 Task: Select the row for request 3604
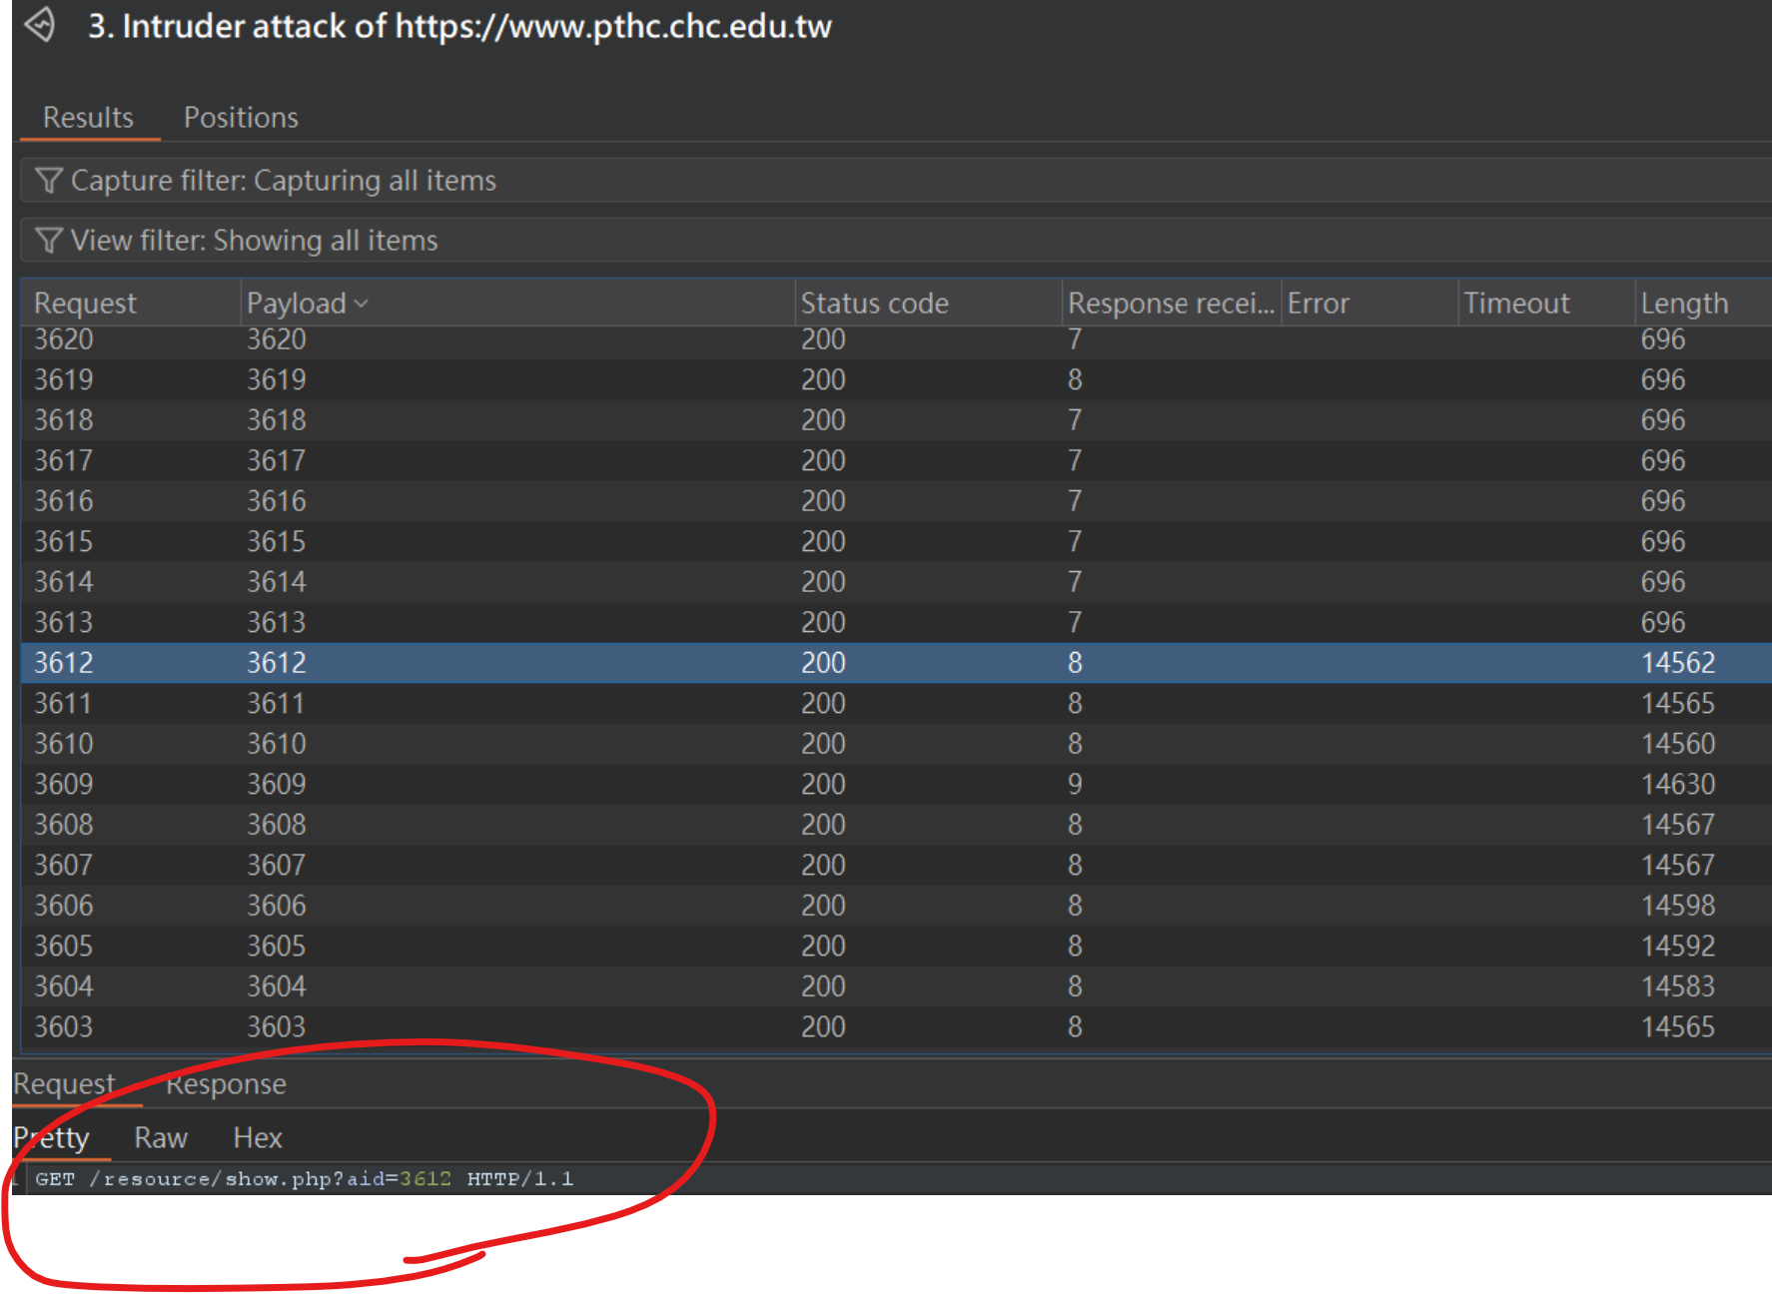point(896,986)
